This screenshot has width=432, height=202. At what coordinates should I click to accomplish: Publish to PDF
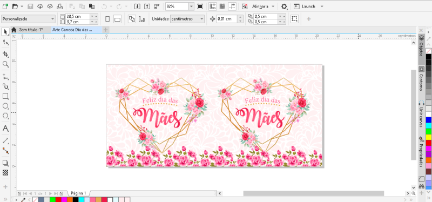[x=157, y=6]
